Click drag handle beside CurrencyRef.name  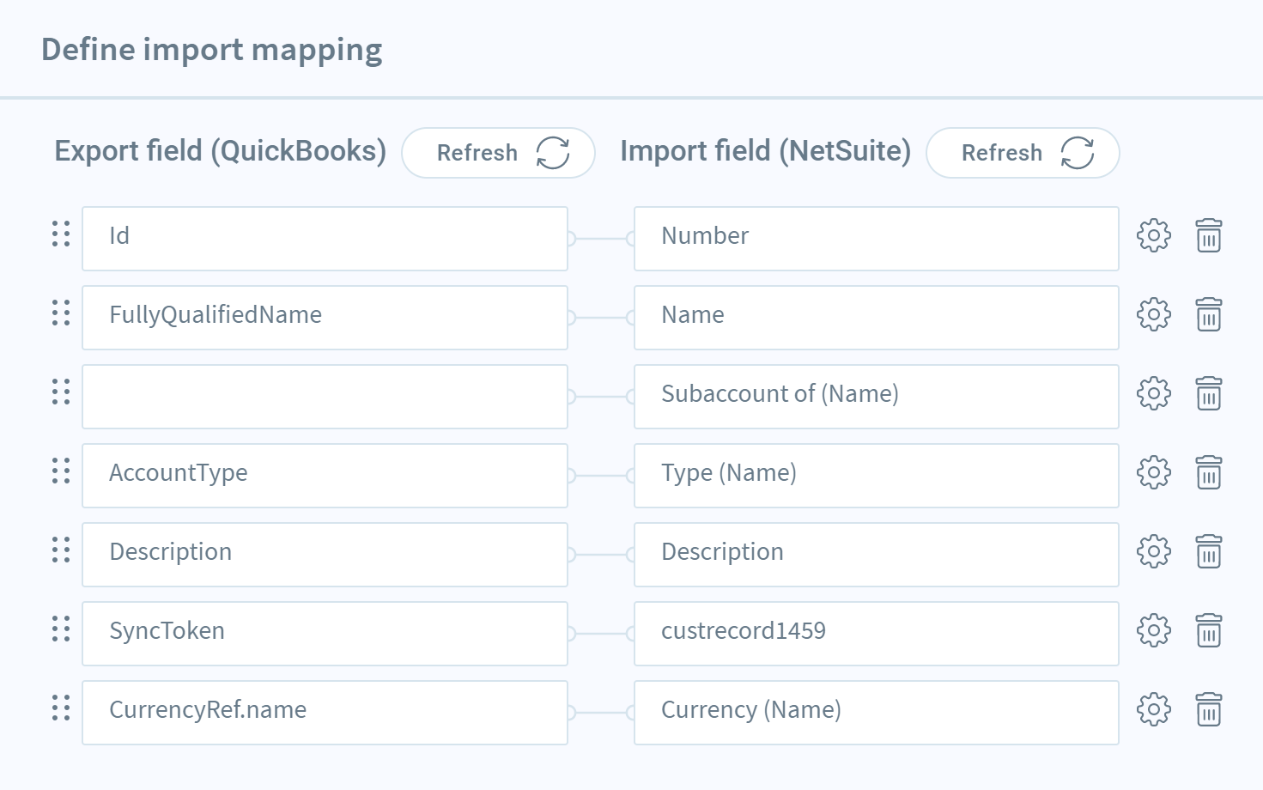pyautogui.click(x=61, y=708)
